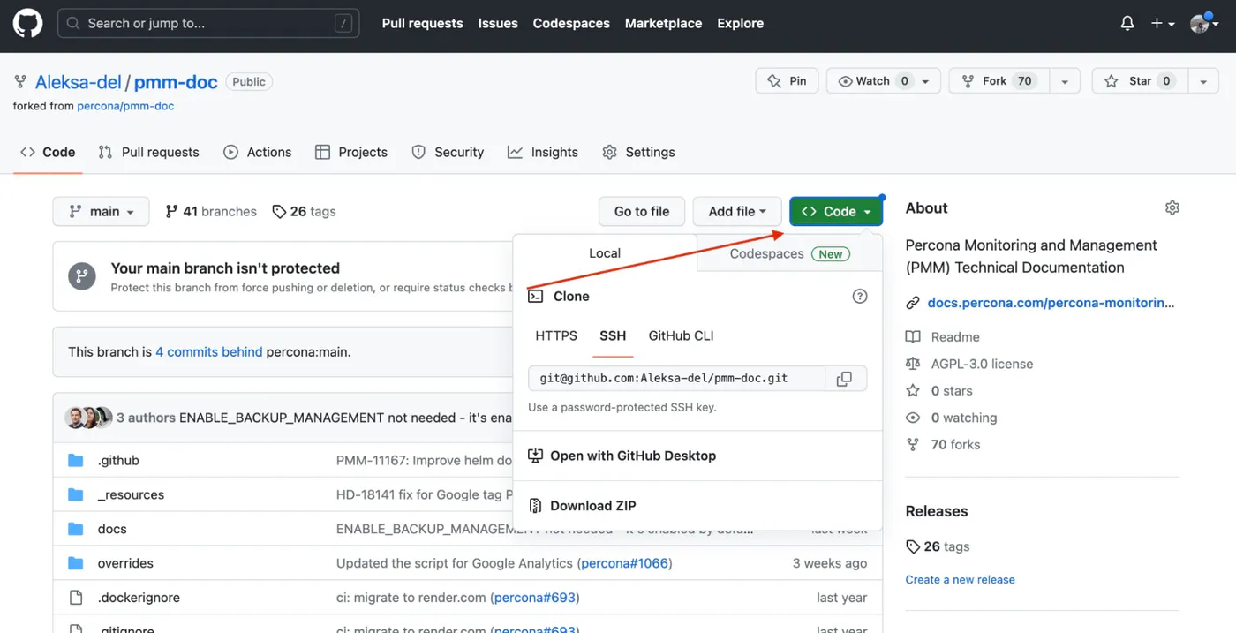The image size is (1236, 633).
Task: Open the 4 commits behind link
Action: point(209,351)
